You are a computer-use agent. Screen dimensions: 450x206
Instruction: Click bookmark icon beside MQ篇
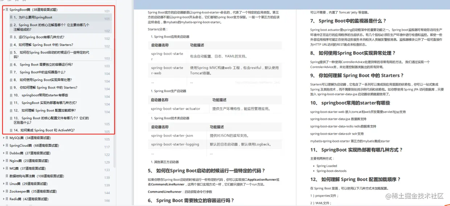point(7,168)
